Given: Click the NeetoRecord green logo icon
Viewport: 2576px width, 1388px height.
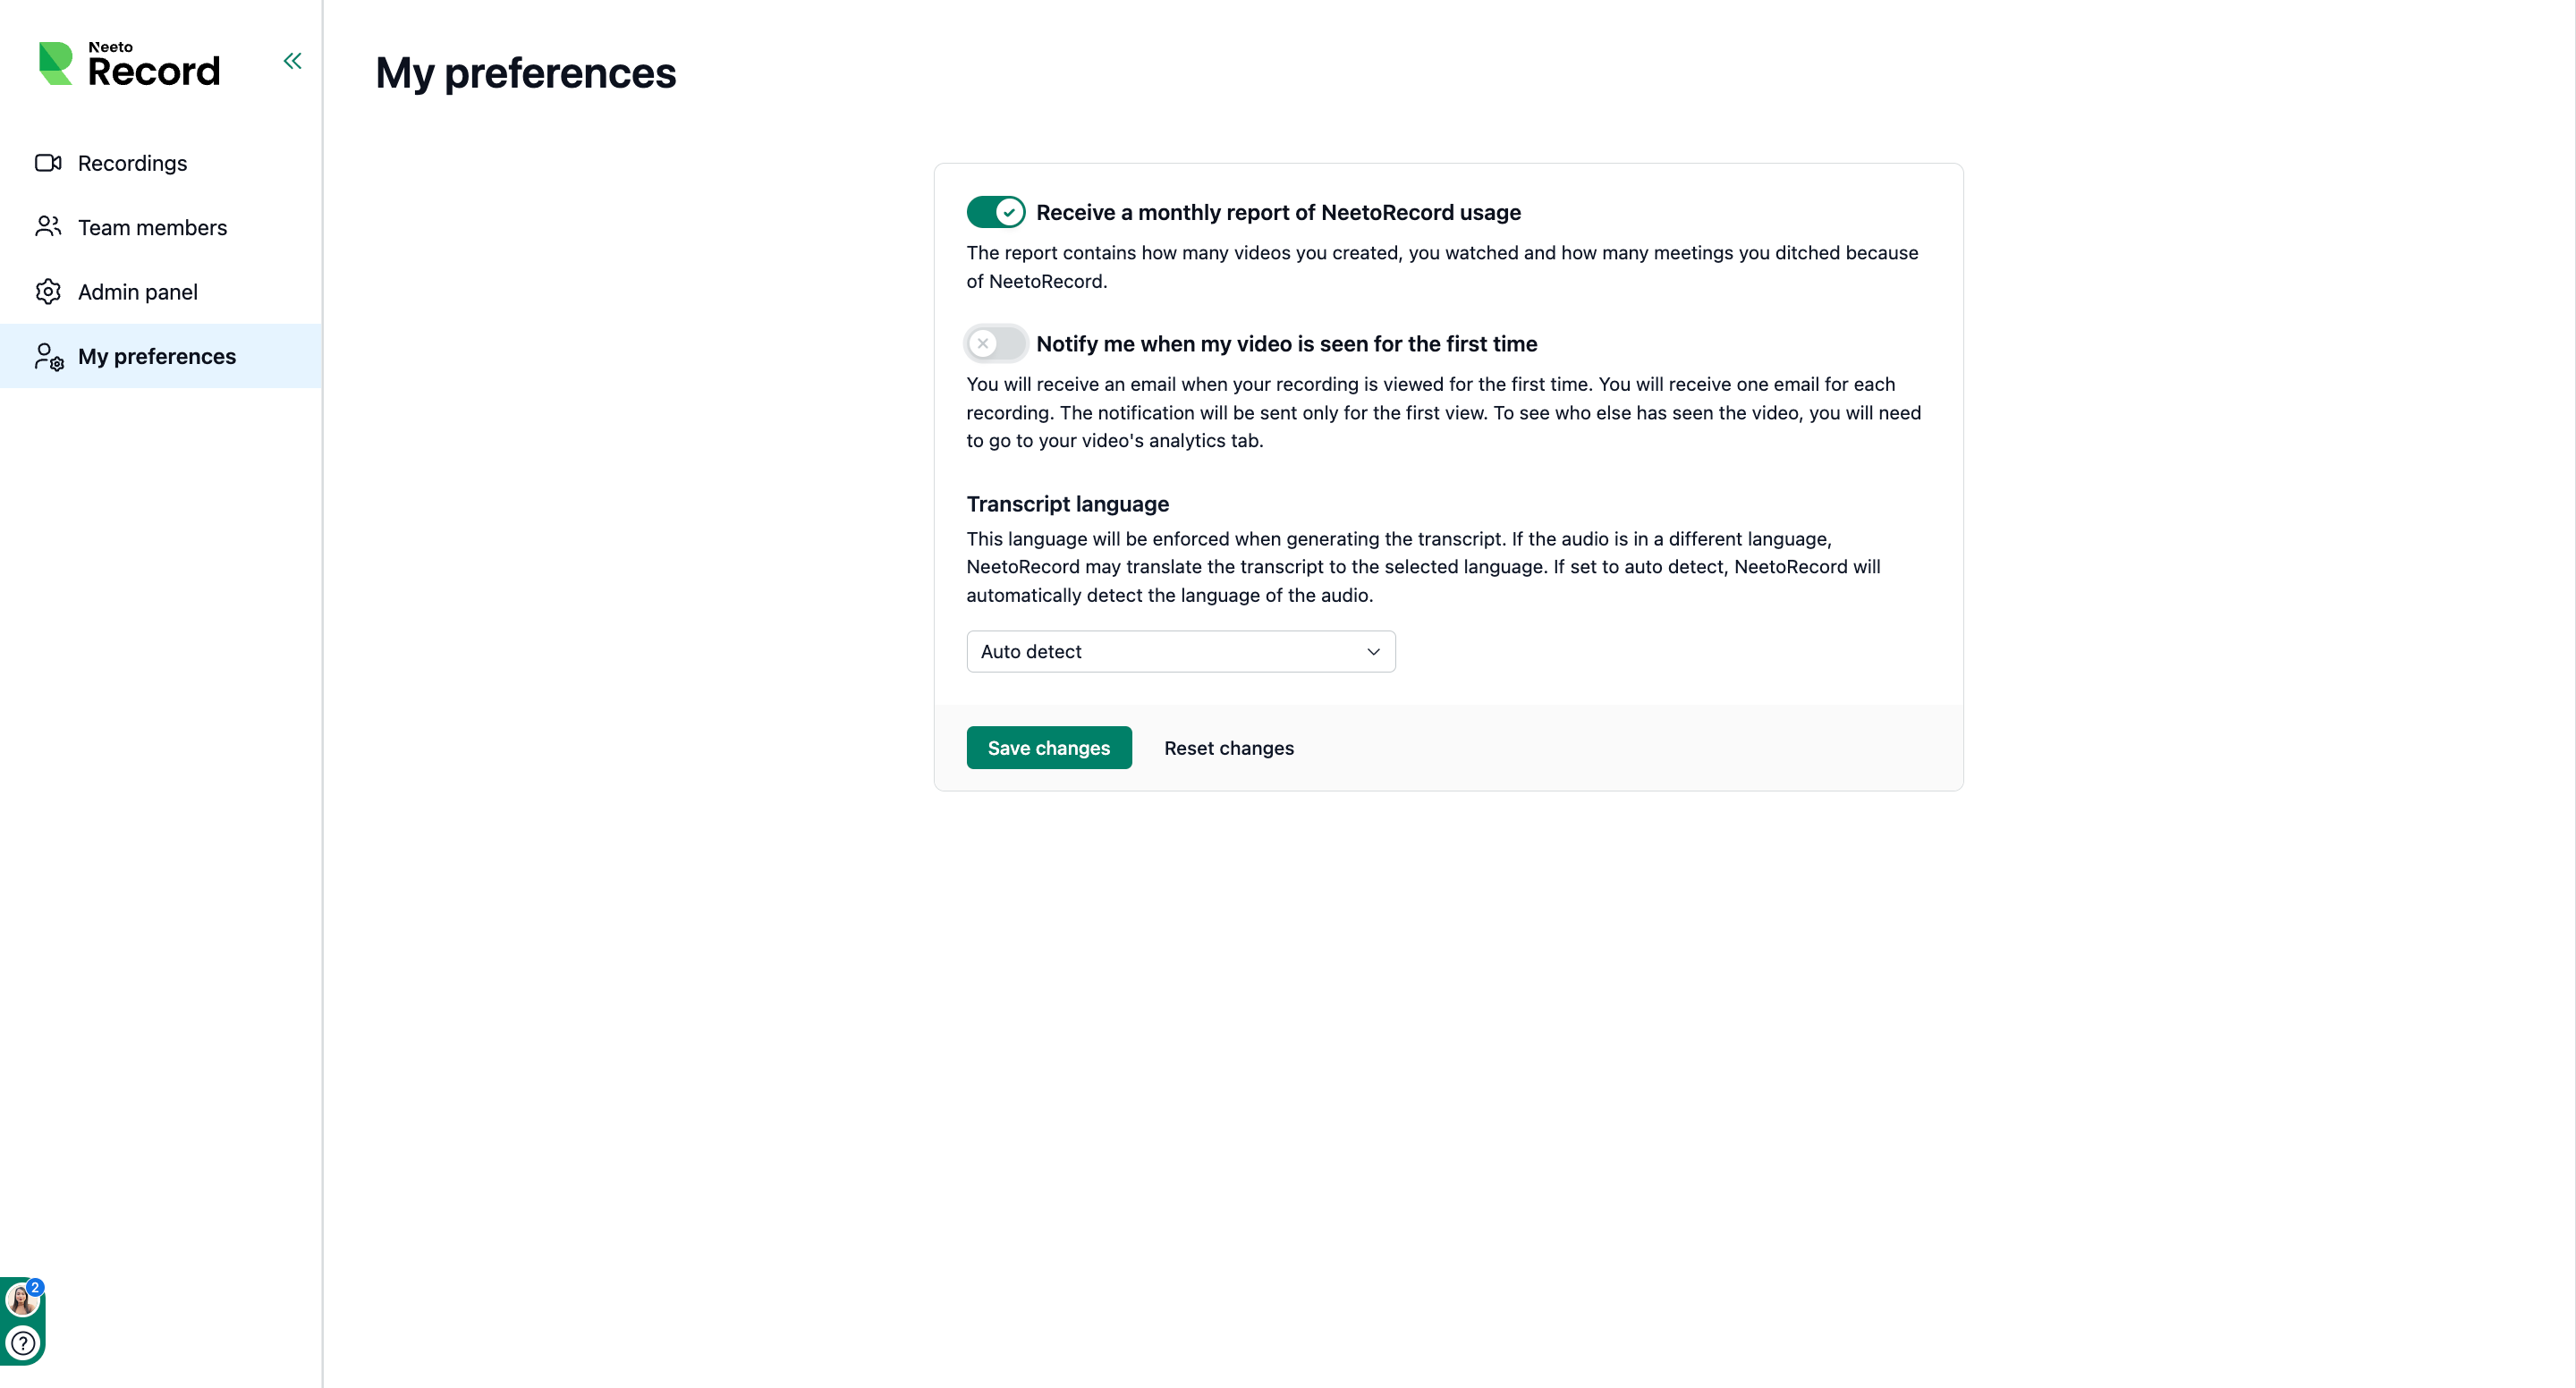Looking at the screenshot, I should tap(55, 63).
